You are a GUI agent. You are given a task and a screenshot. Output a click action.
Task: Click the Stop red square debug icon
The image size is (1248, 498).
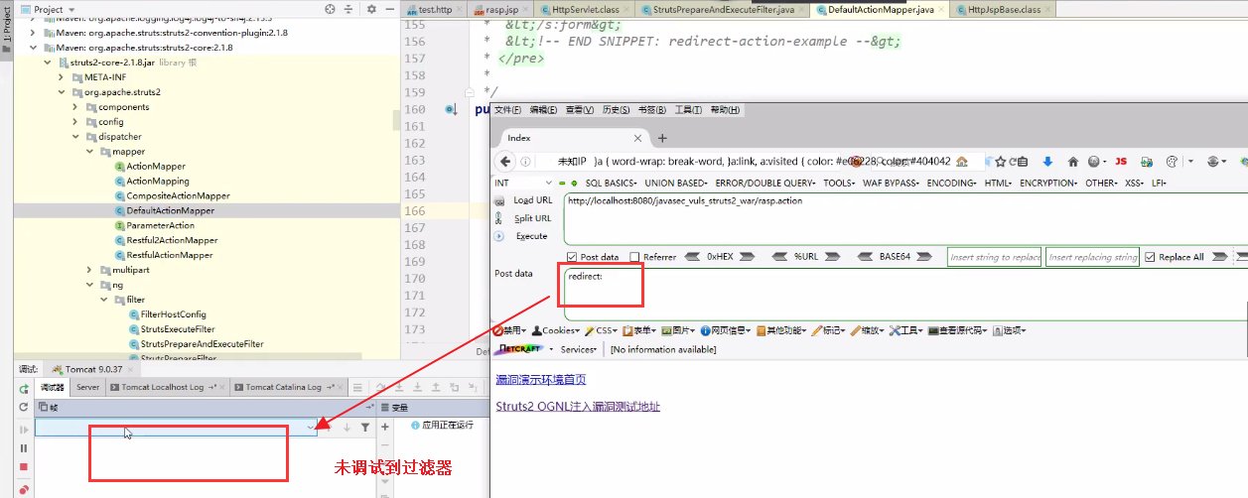tap(24, 467)
